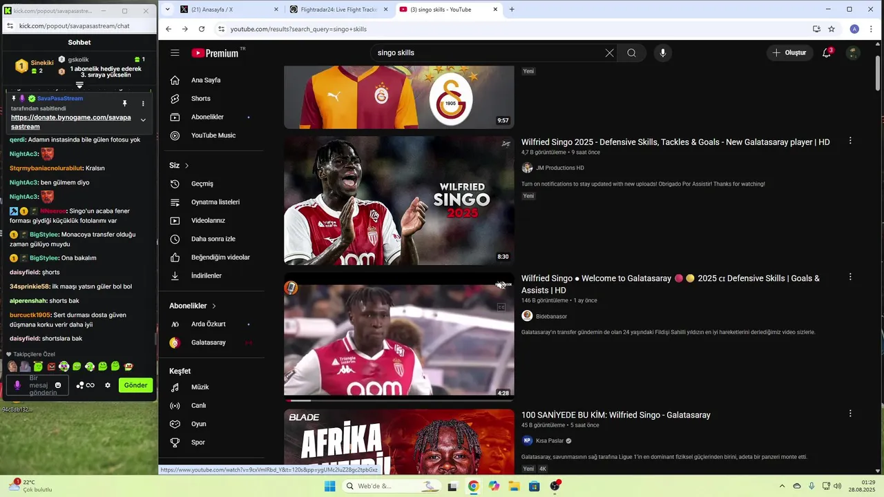The image size is (884, 497).
Task: Reload the YouTube page
Action: point(202,29)
